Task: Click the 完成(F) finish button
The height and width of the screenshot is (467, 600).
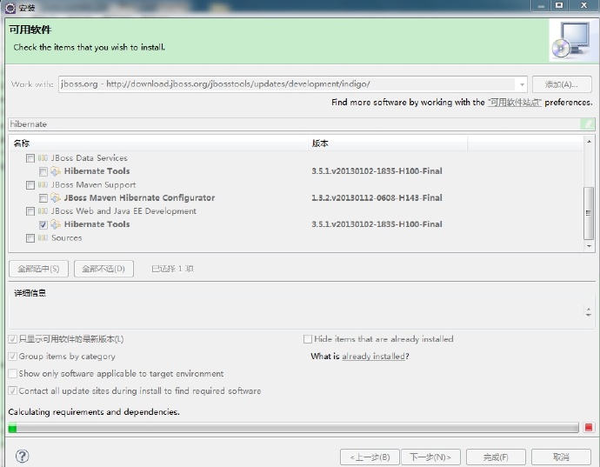Action: pyautogui.click(x=496, y=457)
